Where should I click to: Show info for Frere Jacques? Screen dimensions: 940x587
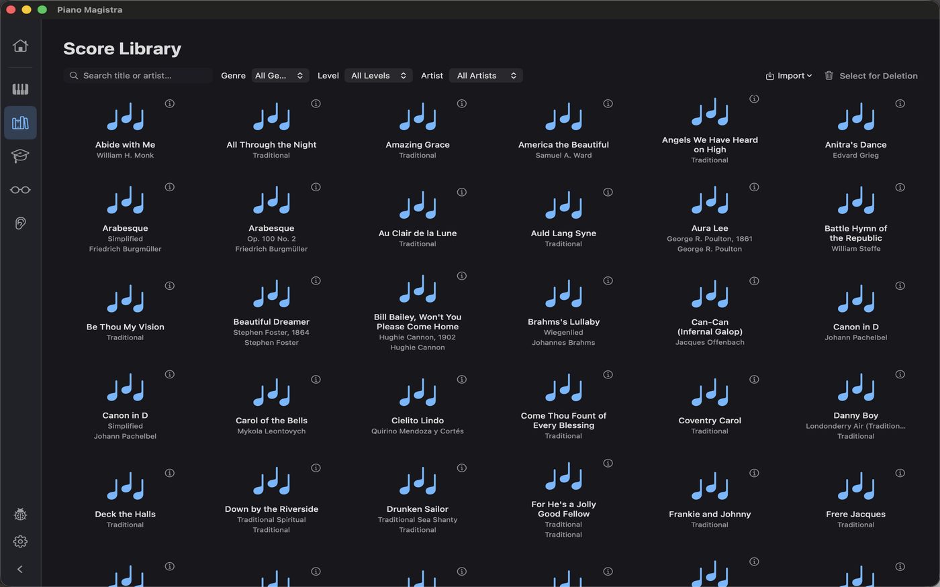pyautogui.click(x=900, y=473)
